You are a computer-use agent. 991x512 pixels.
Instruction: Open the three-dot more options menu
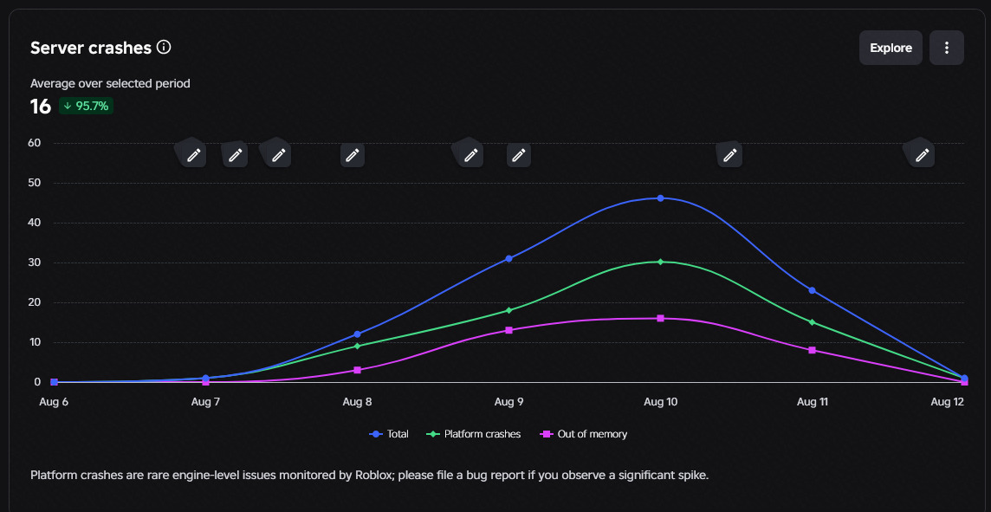click(946, 48)
